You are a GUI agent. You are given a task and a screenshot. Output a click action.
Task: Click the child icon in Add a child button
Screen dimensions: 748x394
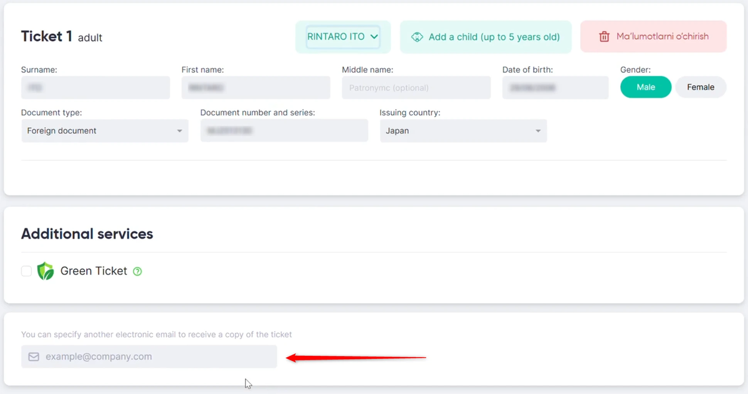pyautogui.click(x=417, y=37)
